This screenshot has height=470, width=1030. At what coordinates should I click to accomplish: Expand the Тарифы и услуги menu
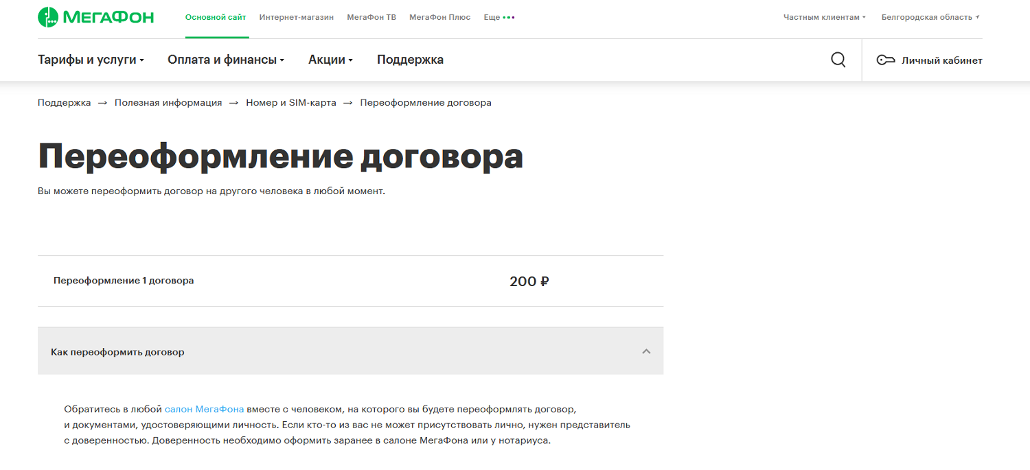click(x=91, y=60)
